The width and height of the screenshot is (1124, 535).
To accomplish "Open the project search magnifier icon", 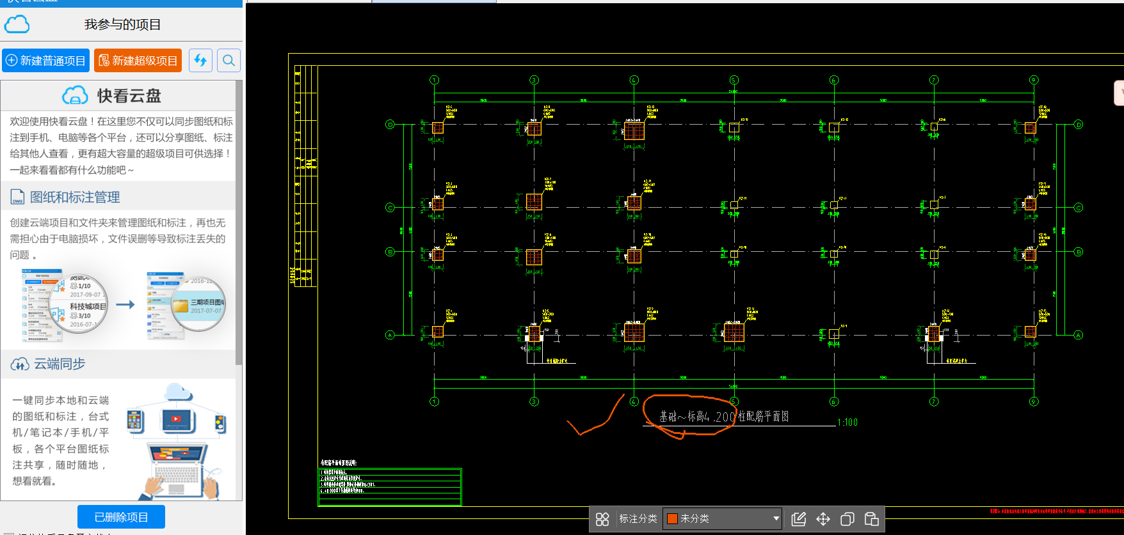I will (229, 61).
